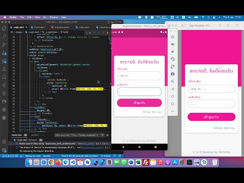Switch to the pubspec.yaml editor tab
Image resolution: width=244 pixels, height=183 pixels.
pyautogui.click(x=62, y=27)
